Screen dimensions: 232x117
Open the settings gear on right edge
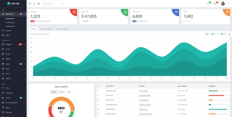tap(229, 34)
